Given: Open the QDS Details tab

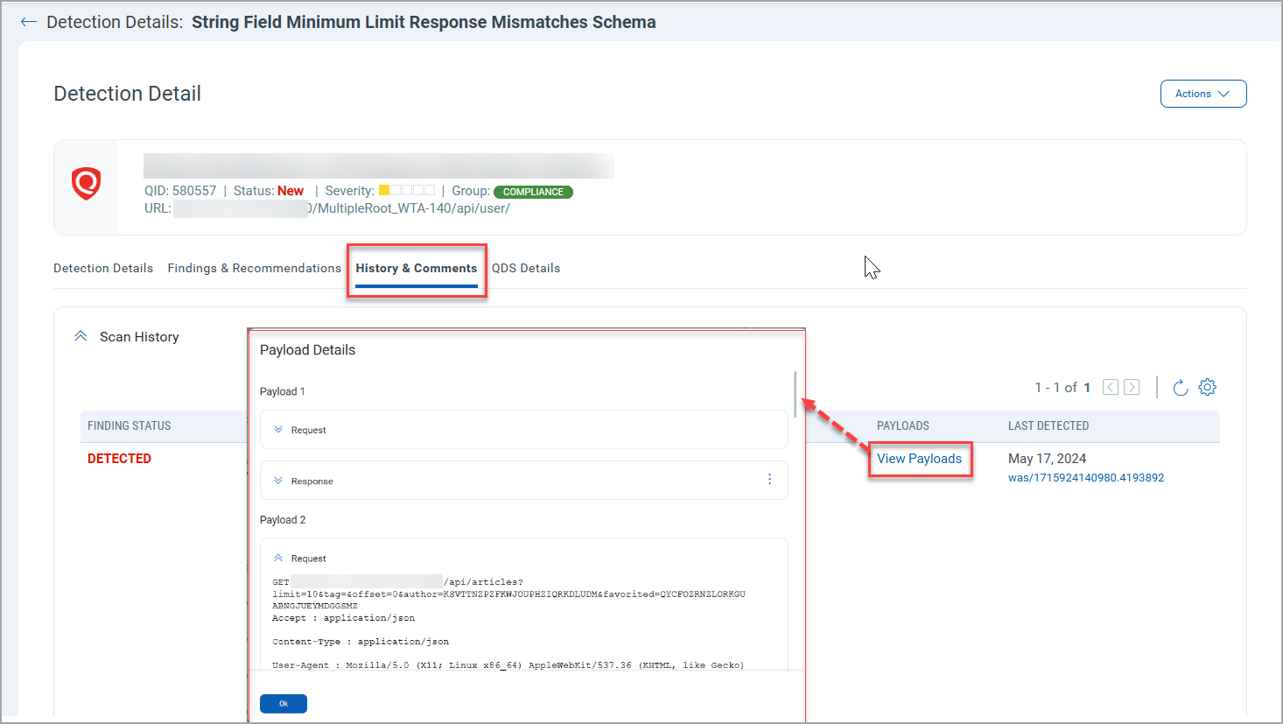Looking at the screenshot, I should click(526, 268).
